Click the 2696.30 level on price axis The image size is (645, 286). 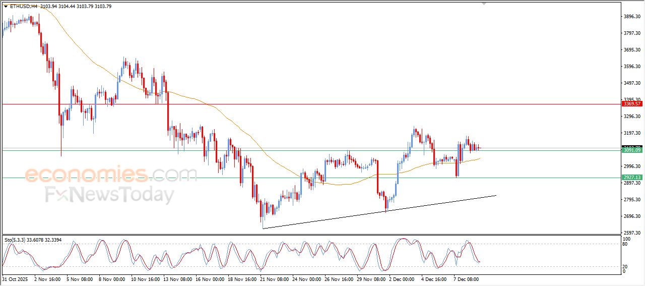631,216
